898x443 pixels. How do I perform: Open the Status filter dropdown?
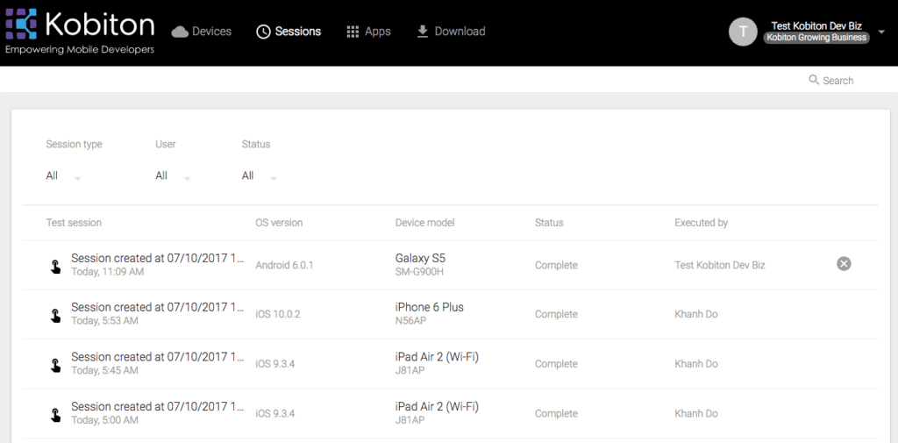tap(260, 176)
